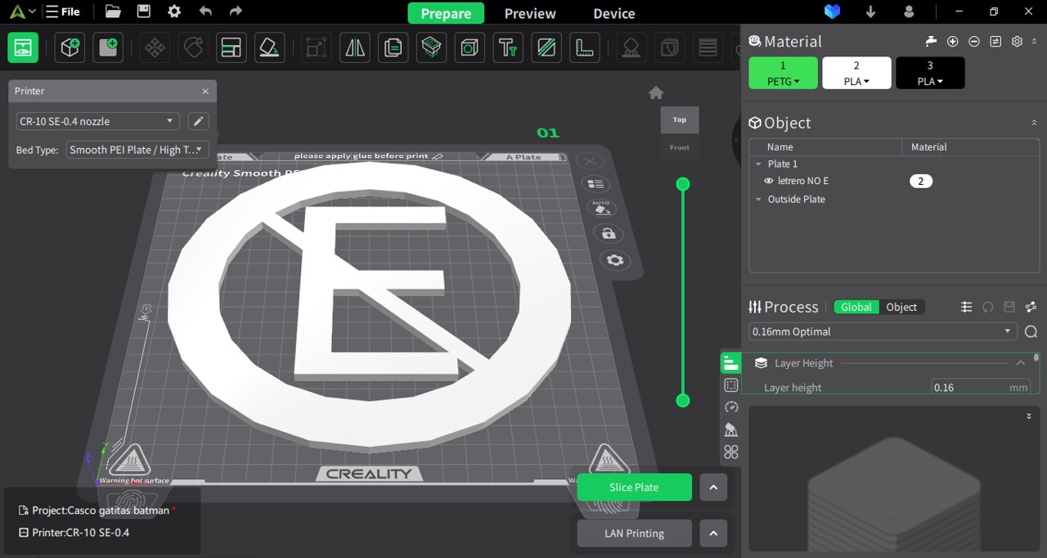Click the clone/copy objects icon
The image size is (1047, 558).
pos(393,47)
